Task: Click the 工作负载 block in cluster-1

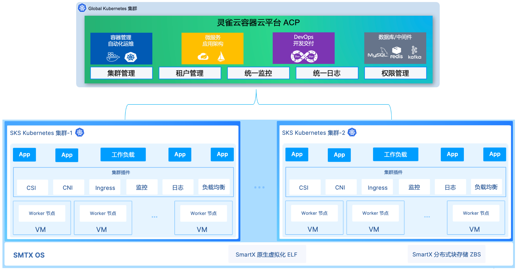Action: [123, 154]
